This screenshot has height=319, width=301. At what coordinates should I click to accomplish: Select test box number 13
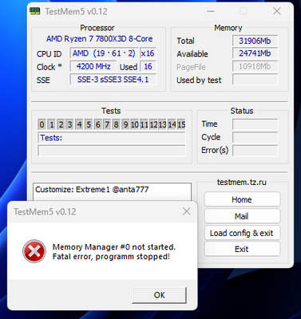(163, 124)
